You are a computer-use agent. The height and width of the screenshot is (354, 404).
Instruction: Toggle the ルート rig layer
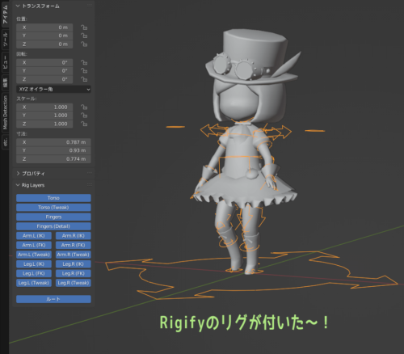point(53,299)
